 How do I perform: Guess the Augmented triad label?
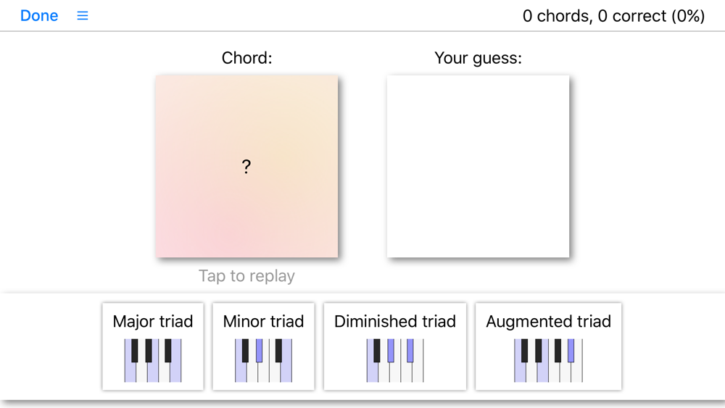pos(548,321)
